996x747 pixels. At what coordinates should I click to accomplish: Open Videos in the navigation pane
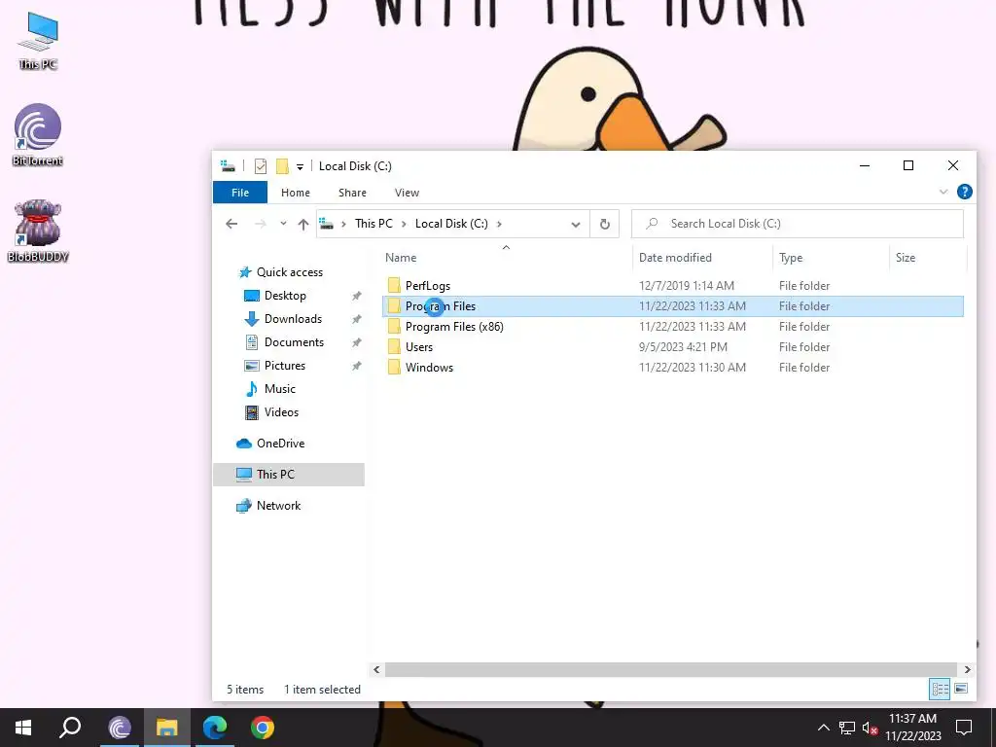pyautogui.click(x=281, y=412)
